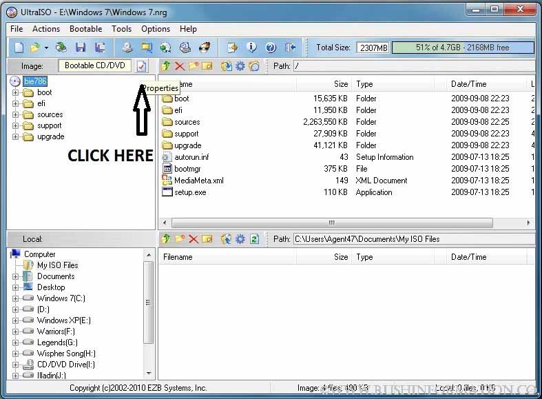Screen dimensions: 542x399
Task: Select My ISO Files in local tree
Action: 57,265
